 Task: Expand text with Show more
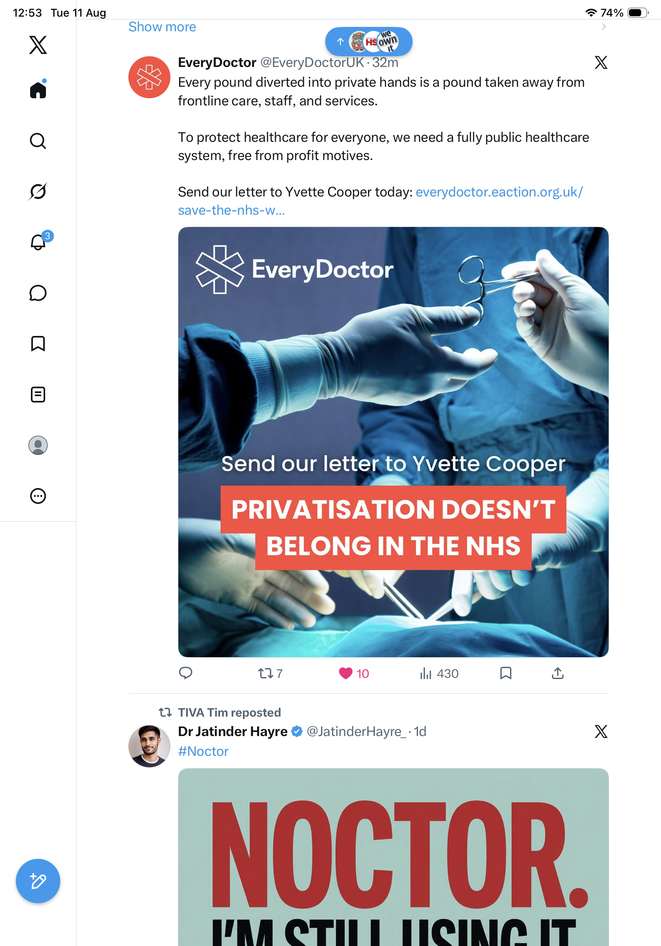(x=162, y=27)
